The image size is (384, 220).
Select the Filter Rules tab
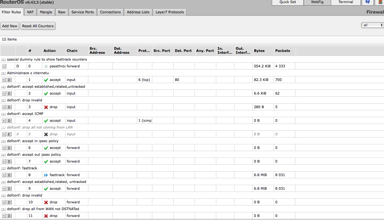[x=11, y=12]
